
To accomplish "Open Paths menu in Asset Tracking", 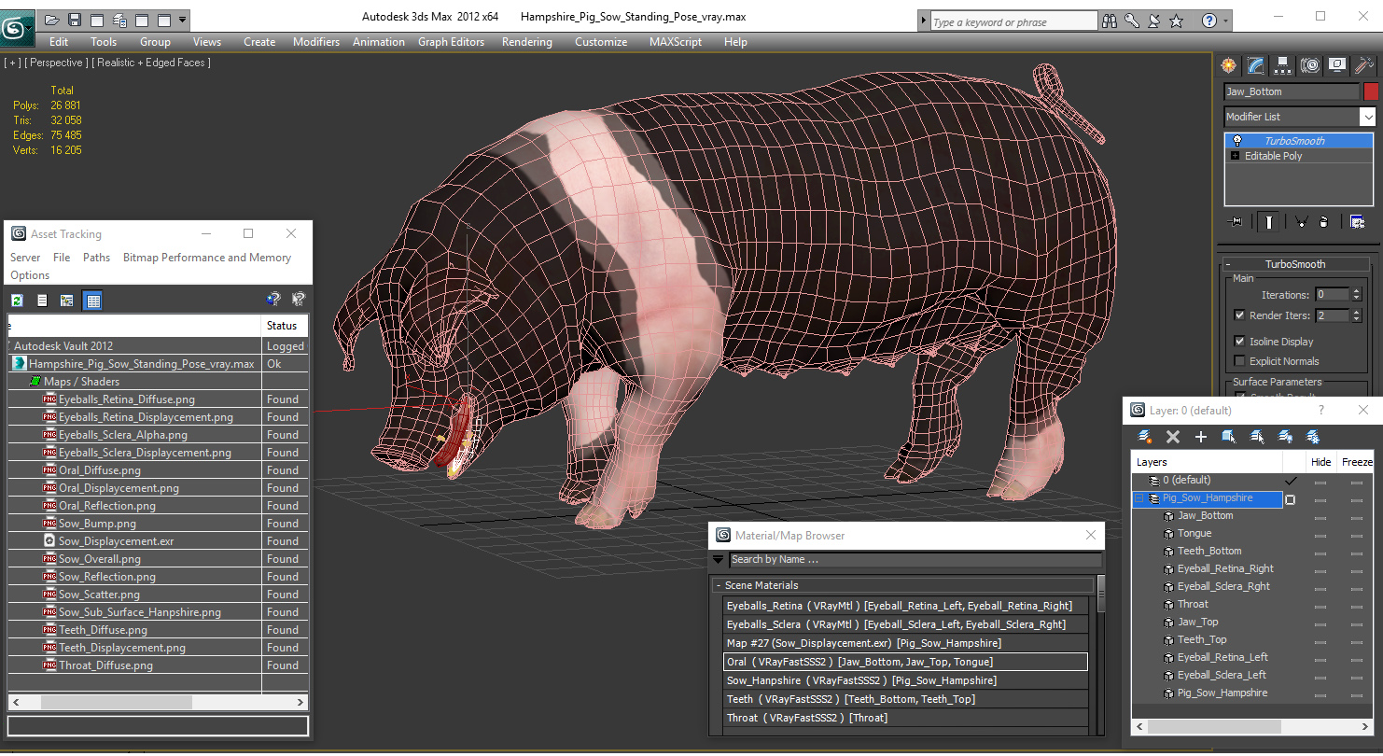I will 96,258.
